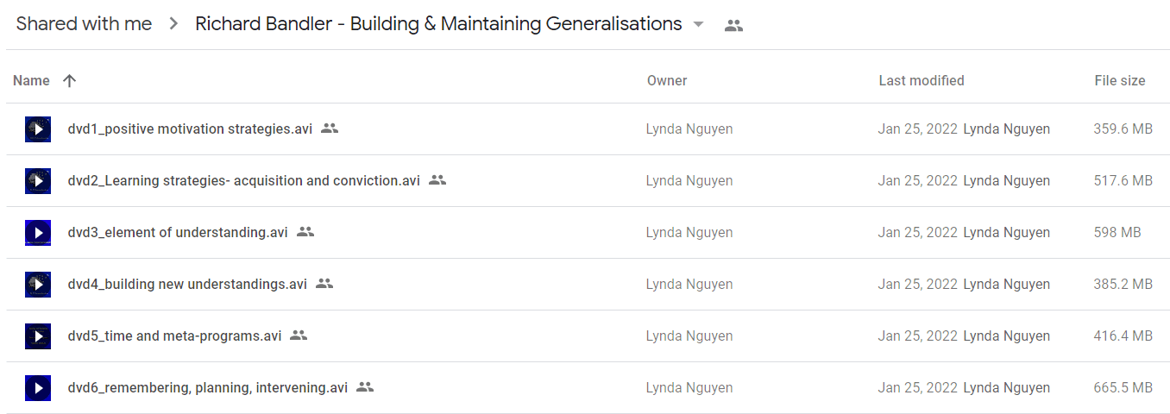Click shared icon next to dvd4_building new understandings.avi

pyautogui.click(x=324, y=284)
